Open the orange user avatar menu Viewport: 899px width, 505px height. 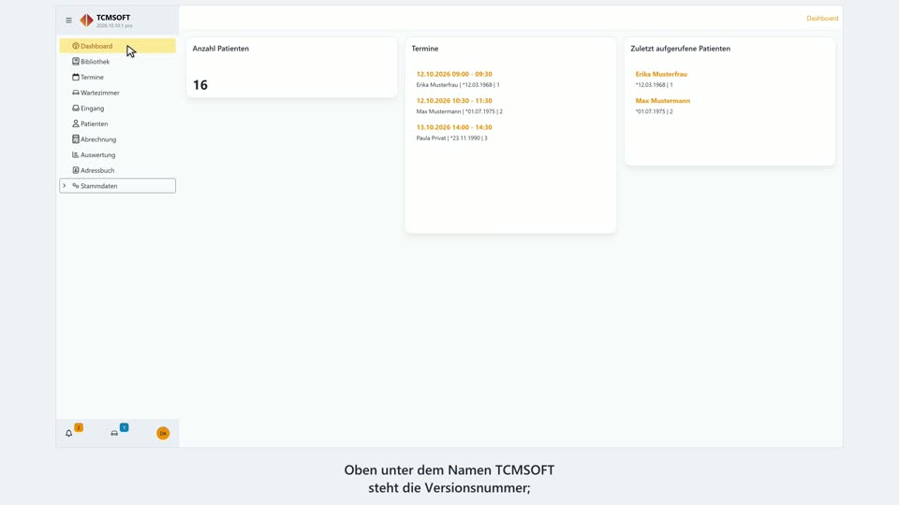pos(163,433)
